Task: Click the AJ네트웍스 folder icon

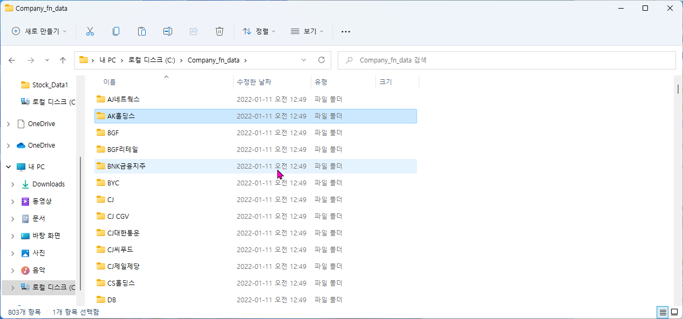Action: (x=100, y=99)
